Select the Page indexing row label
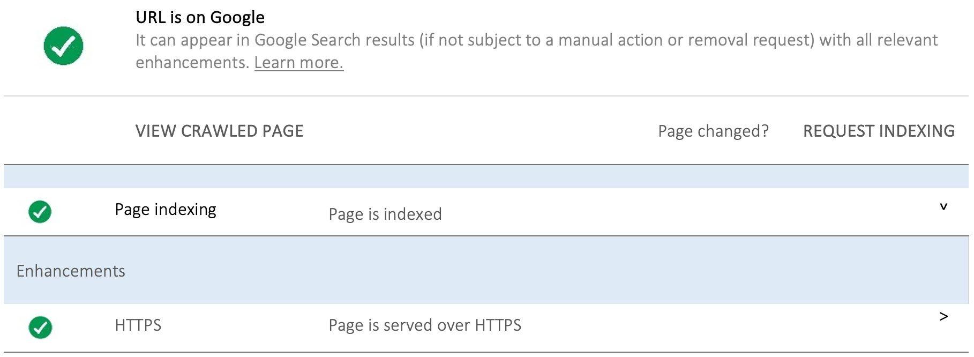974x357 pixels. click(166, 210)
